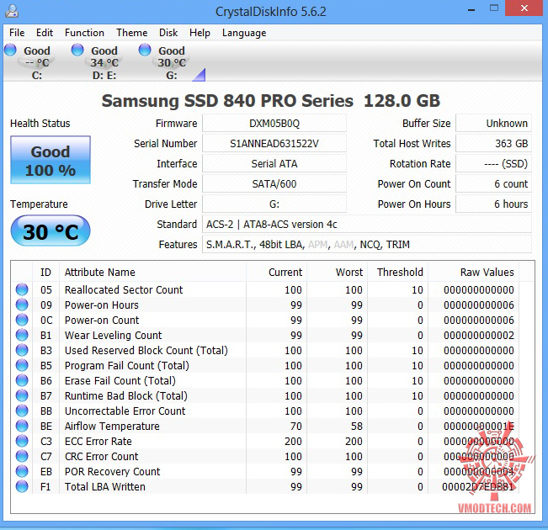Click the 30 °C temperature button

click(x=51, y=231)
